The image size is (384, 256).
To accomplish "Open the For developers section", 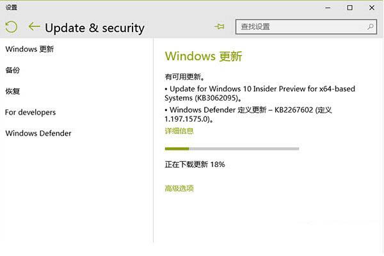I will [x=30, y=113].
